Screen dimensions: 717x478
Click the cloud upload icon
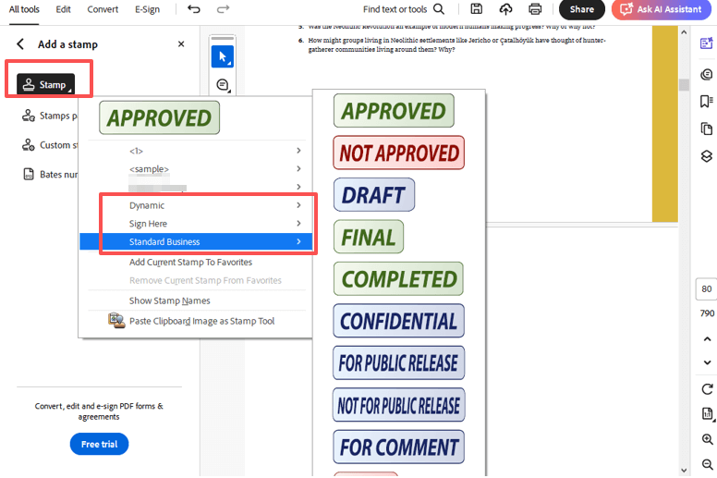pos(505,8)
